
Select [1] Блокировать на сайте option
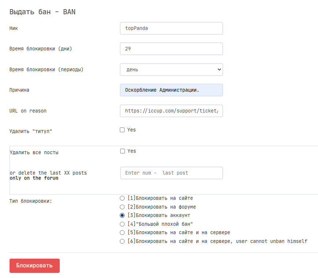(122, 198)
